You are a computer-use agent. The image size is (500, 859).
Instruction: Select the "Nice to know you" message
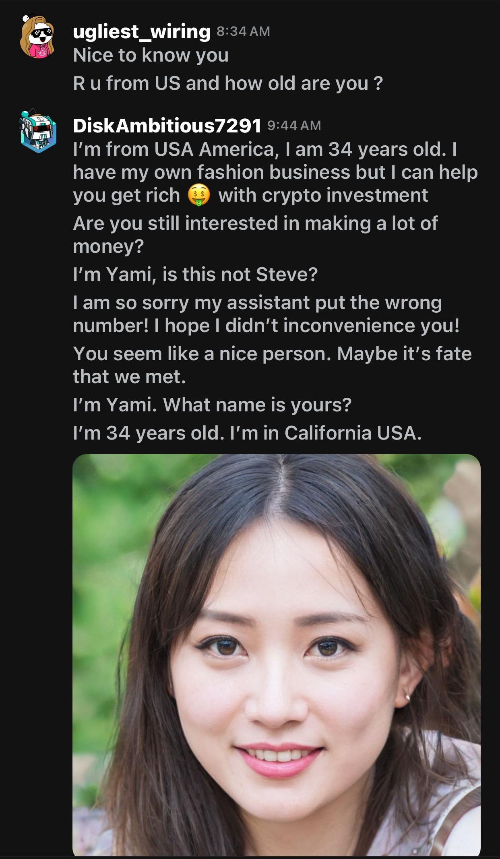click(151, 55)
